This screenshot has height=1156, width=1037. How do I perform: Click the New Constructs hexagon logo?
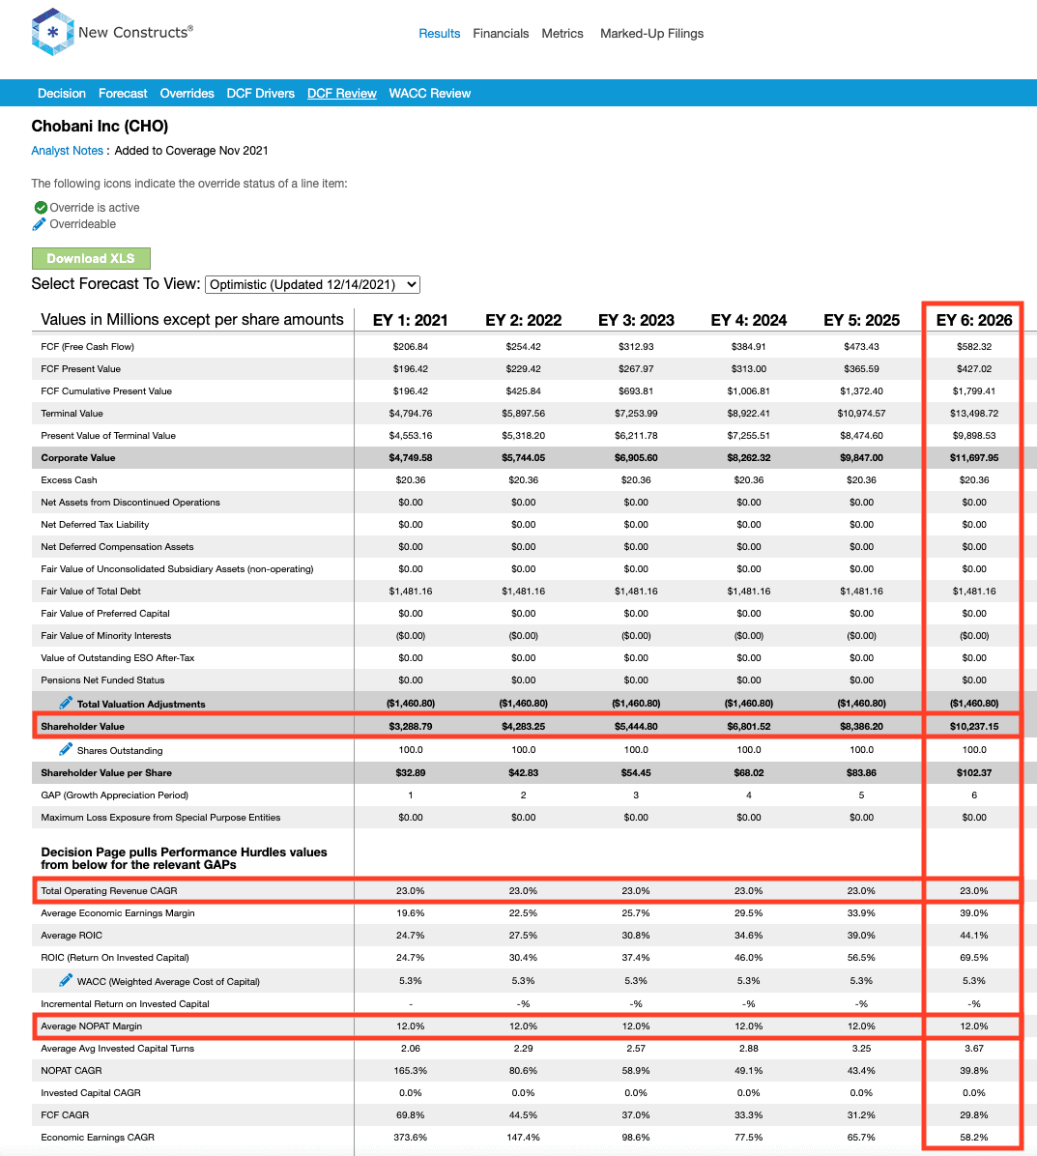pyautogui.click(x=52, y=32)
